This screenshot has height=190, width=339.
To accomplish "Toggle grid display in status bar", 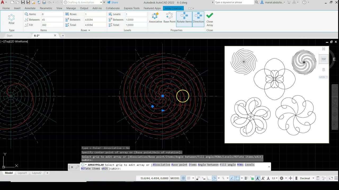I will coord(183,178).
